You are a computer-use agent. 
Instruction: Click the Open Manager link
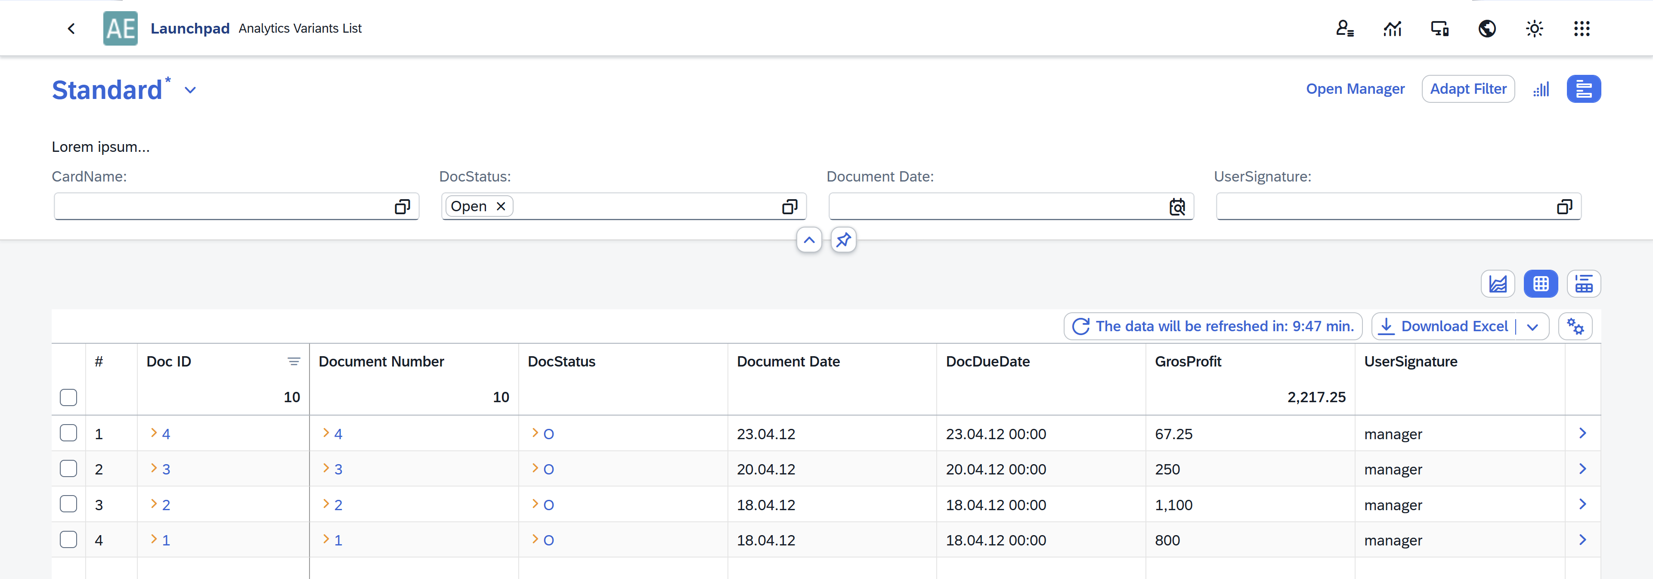[1355, 89]
